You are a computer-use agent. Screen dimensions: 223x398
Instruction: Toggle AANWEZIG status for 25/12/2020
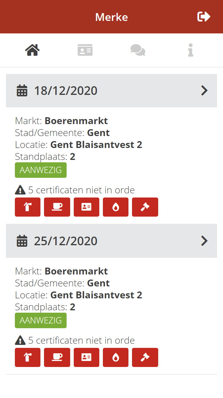(41, 320)
